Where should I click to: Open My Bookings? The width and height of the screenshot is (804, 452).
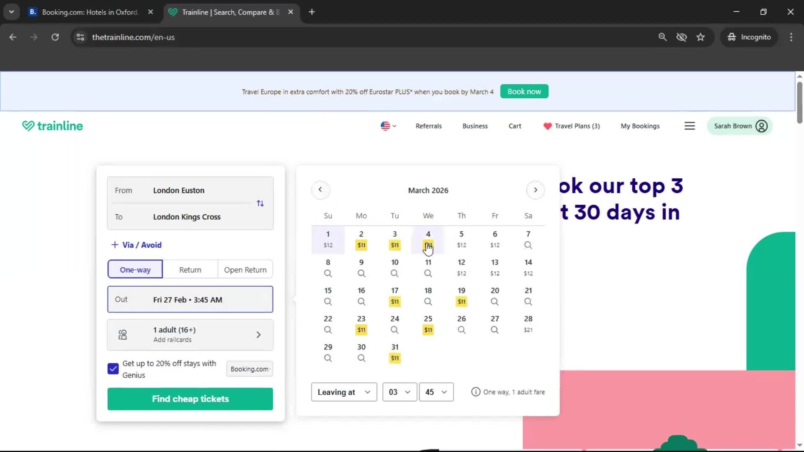click(x=640, y=126)
